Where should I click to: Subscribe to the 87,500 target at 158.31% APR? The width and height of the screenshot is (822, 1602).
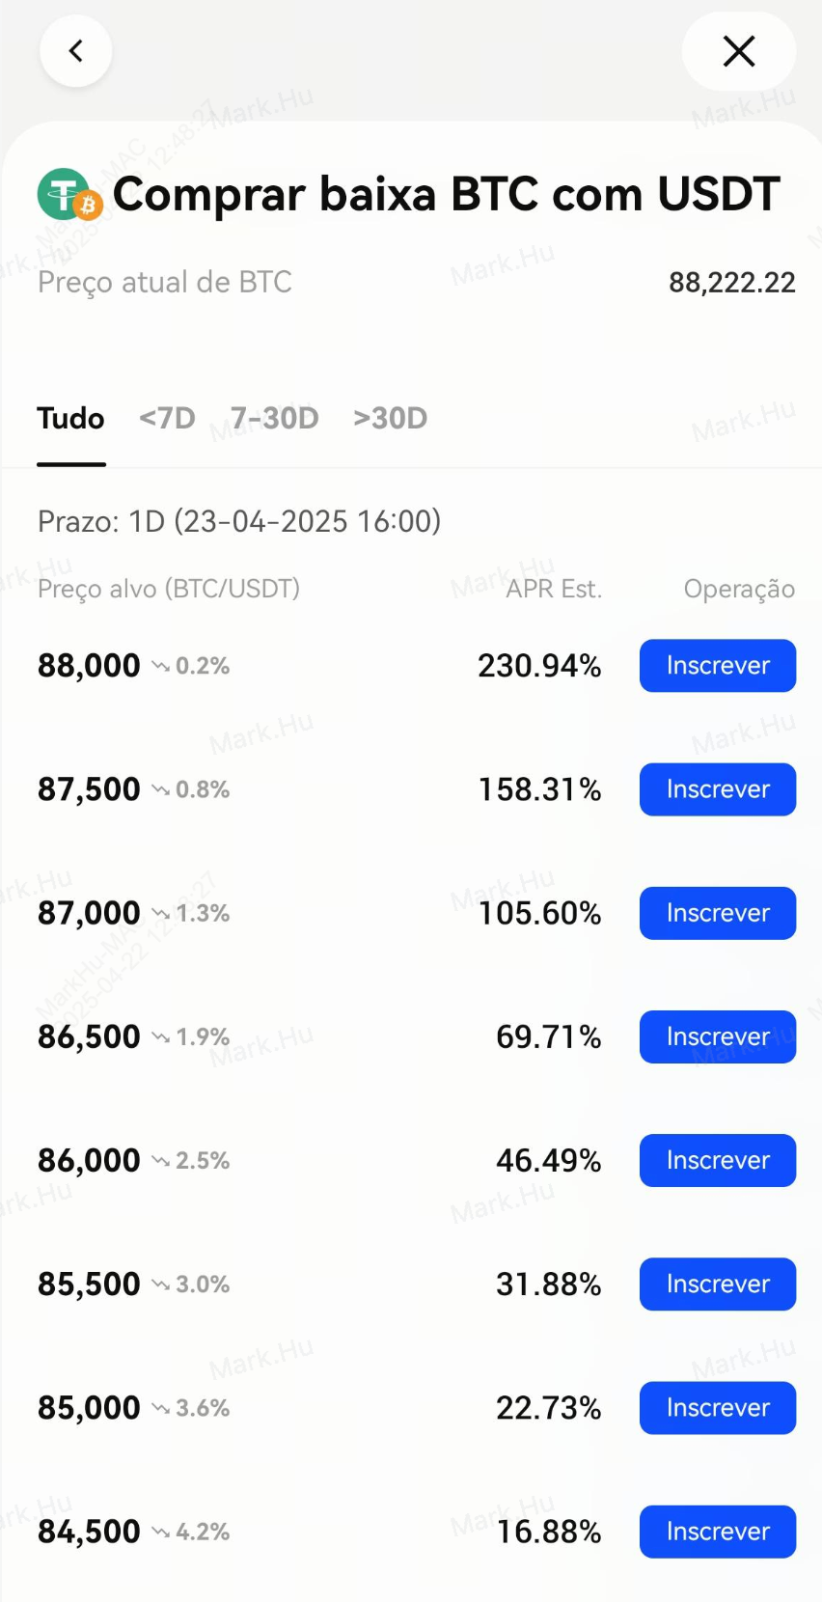[717, 789]
